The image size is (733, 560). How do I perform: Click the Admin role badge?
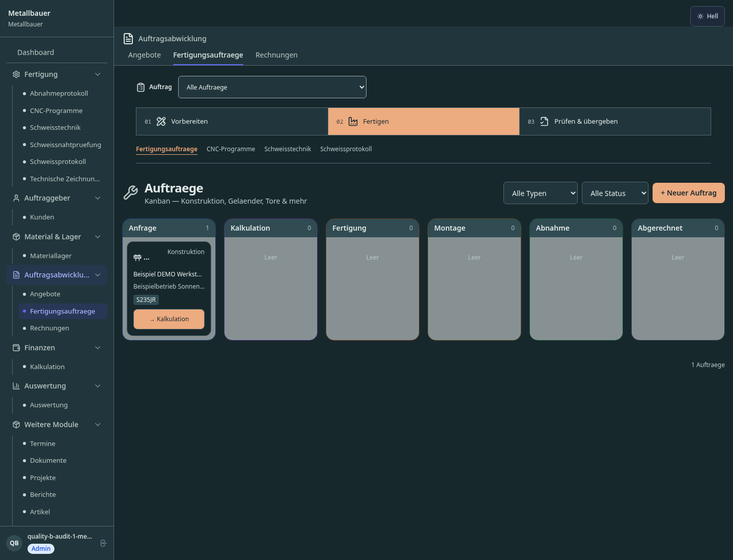pos(41,549)
